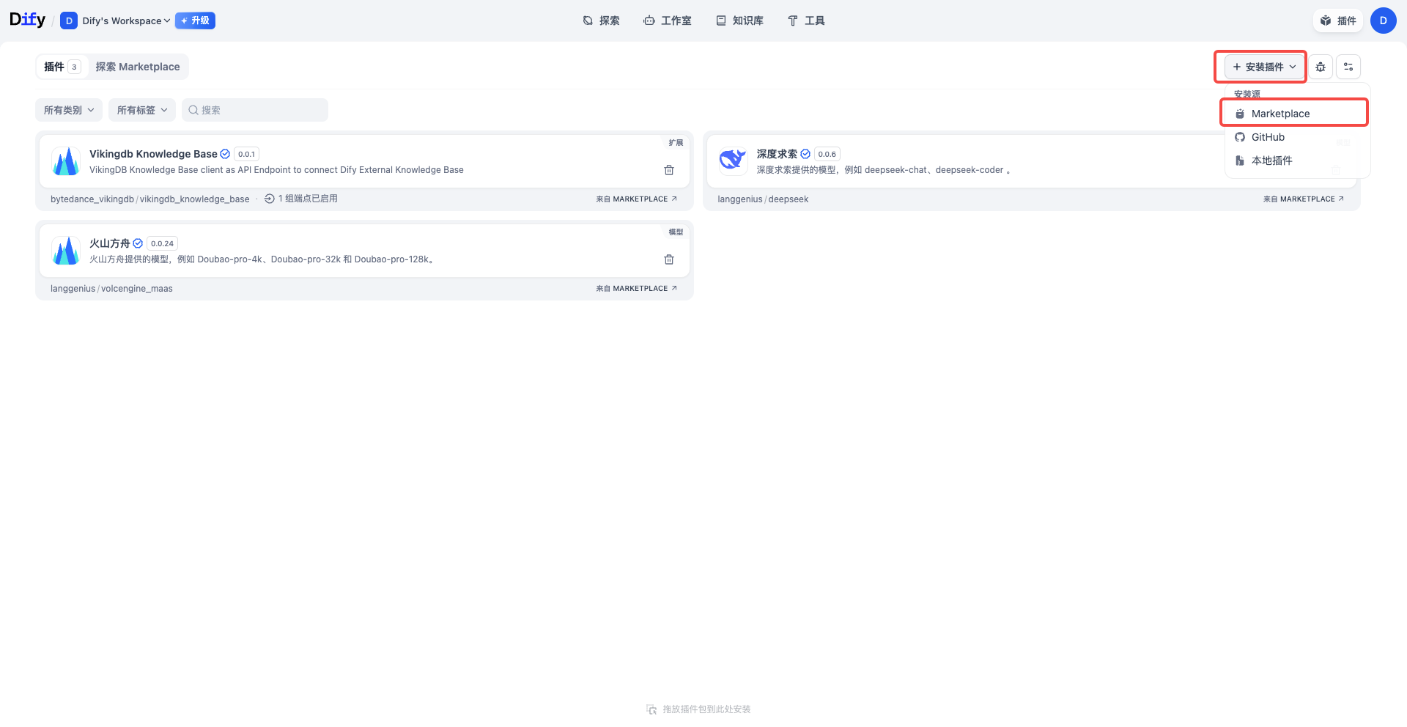Click the 深度求索 description mentioning deepseek-chat
Image resolution: width=1407 pixels, height=727 pixels.
(884, 170)
